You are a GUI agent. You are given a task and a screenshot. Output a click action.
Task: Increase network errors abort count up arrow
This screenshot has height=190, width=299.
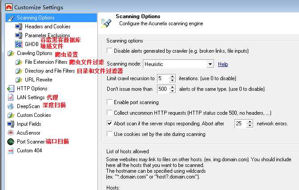coord(250,122)
